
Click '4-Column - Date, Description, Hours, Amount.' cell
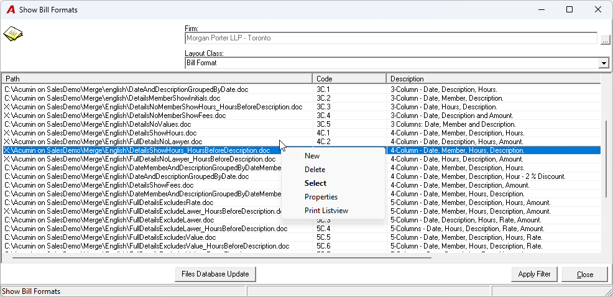456,142
